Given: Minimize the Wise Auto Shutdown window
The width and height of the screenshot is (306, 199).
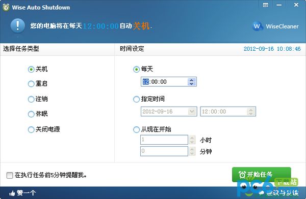Looking at the screenshot, I should pos(279,5).
